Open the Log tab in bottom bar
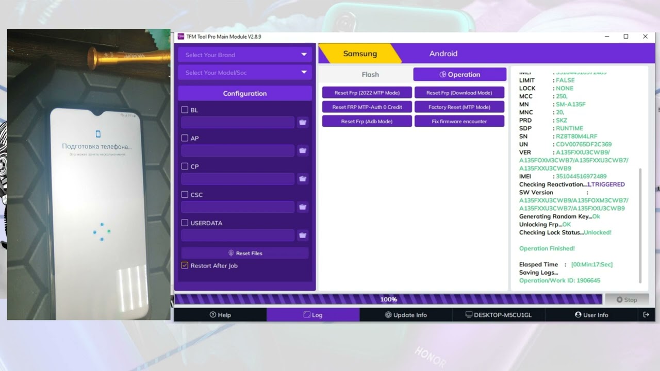 click(x=313, y=315)
